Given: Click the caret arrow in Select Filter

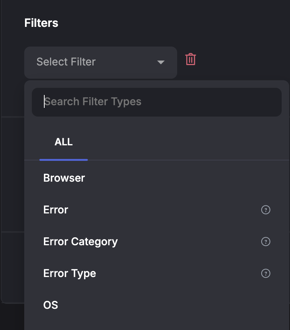Looking at the screenshot, I should coord(161,62).
